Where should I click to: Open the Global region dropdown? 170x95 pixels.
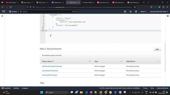(143, 12)
